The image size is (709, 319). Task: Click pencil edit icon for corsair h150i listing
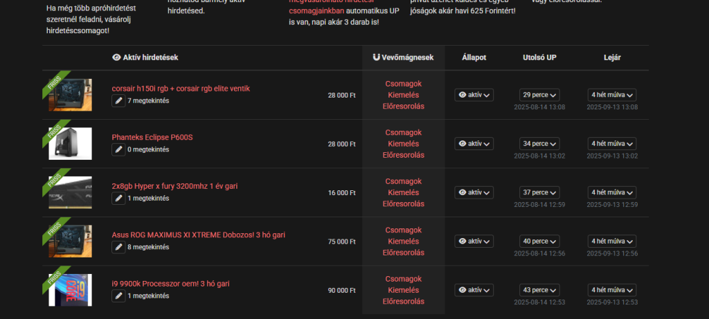(119, 101)
